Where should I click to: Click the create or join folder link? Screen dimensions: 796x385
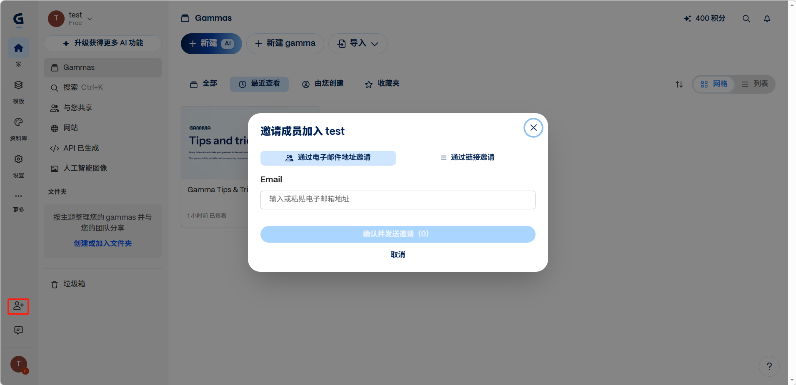[x=103, y=243]
